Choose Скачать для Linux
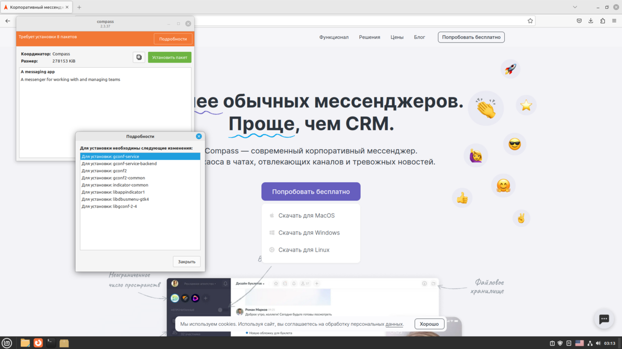This screenshot has width=622, height=349. 304,250
